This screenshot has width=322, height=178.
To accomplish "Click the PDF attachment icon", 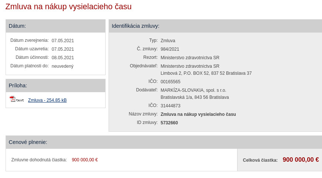I will point(13,99).
